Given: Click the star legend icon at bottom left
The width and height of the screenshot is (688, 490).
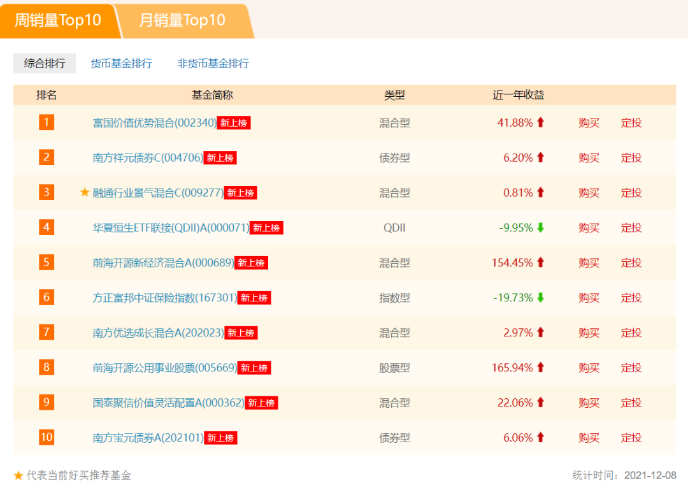Looking at the screenshot, I should pyautogui.click(x=17, y=474).
